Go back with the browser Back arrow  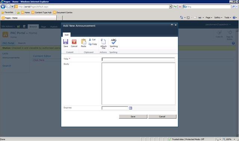click(3, 7)
